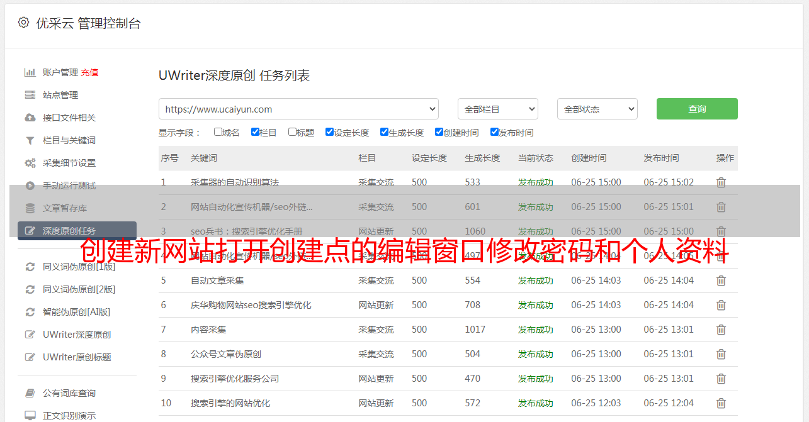
Task: Delete row 7 内容采集 via trash icon
Action: 721,330
